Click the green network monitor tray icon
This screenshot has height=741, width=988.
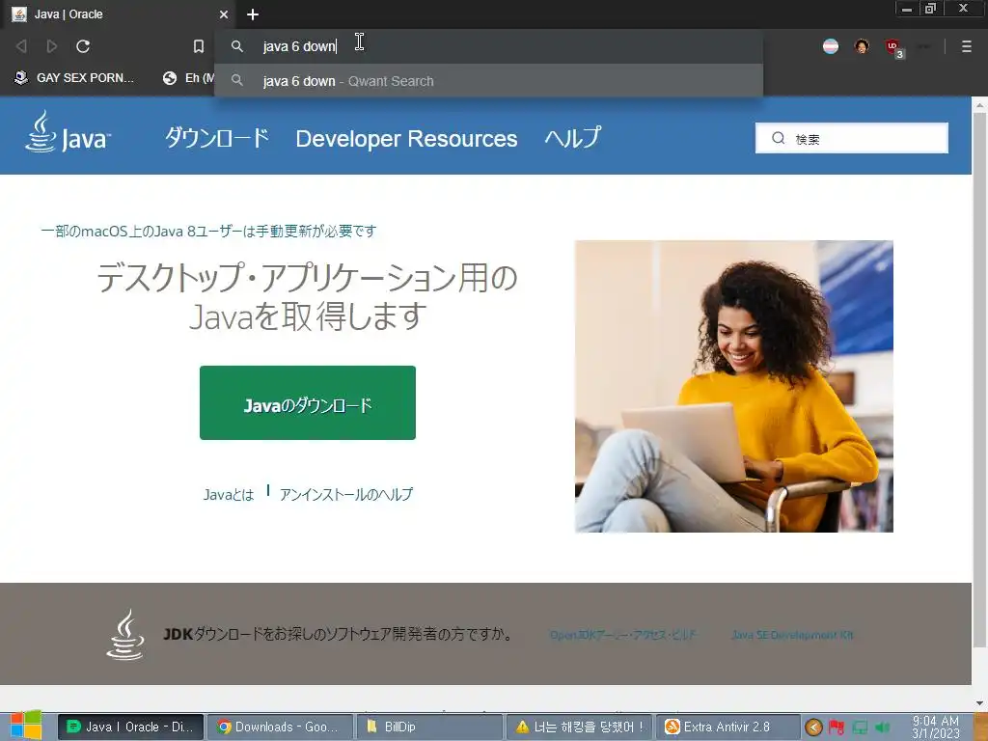click(860, 727)
